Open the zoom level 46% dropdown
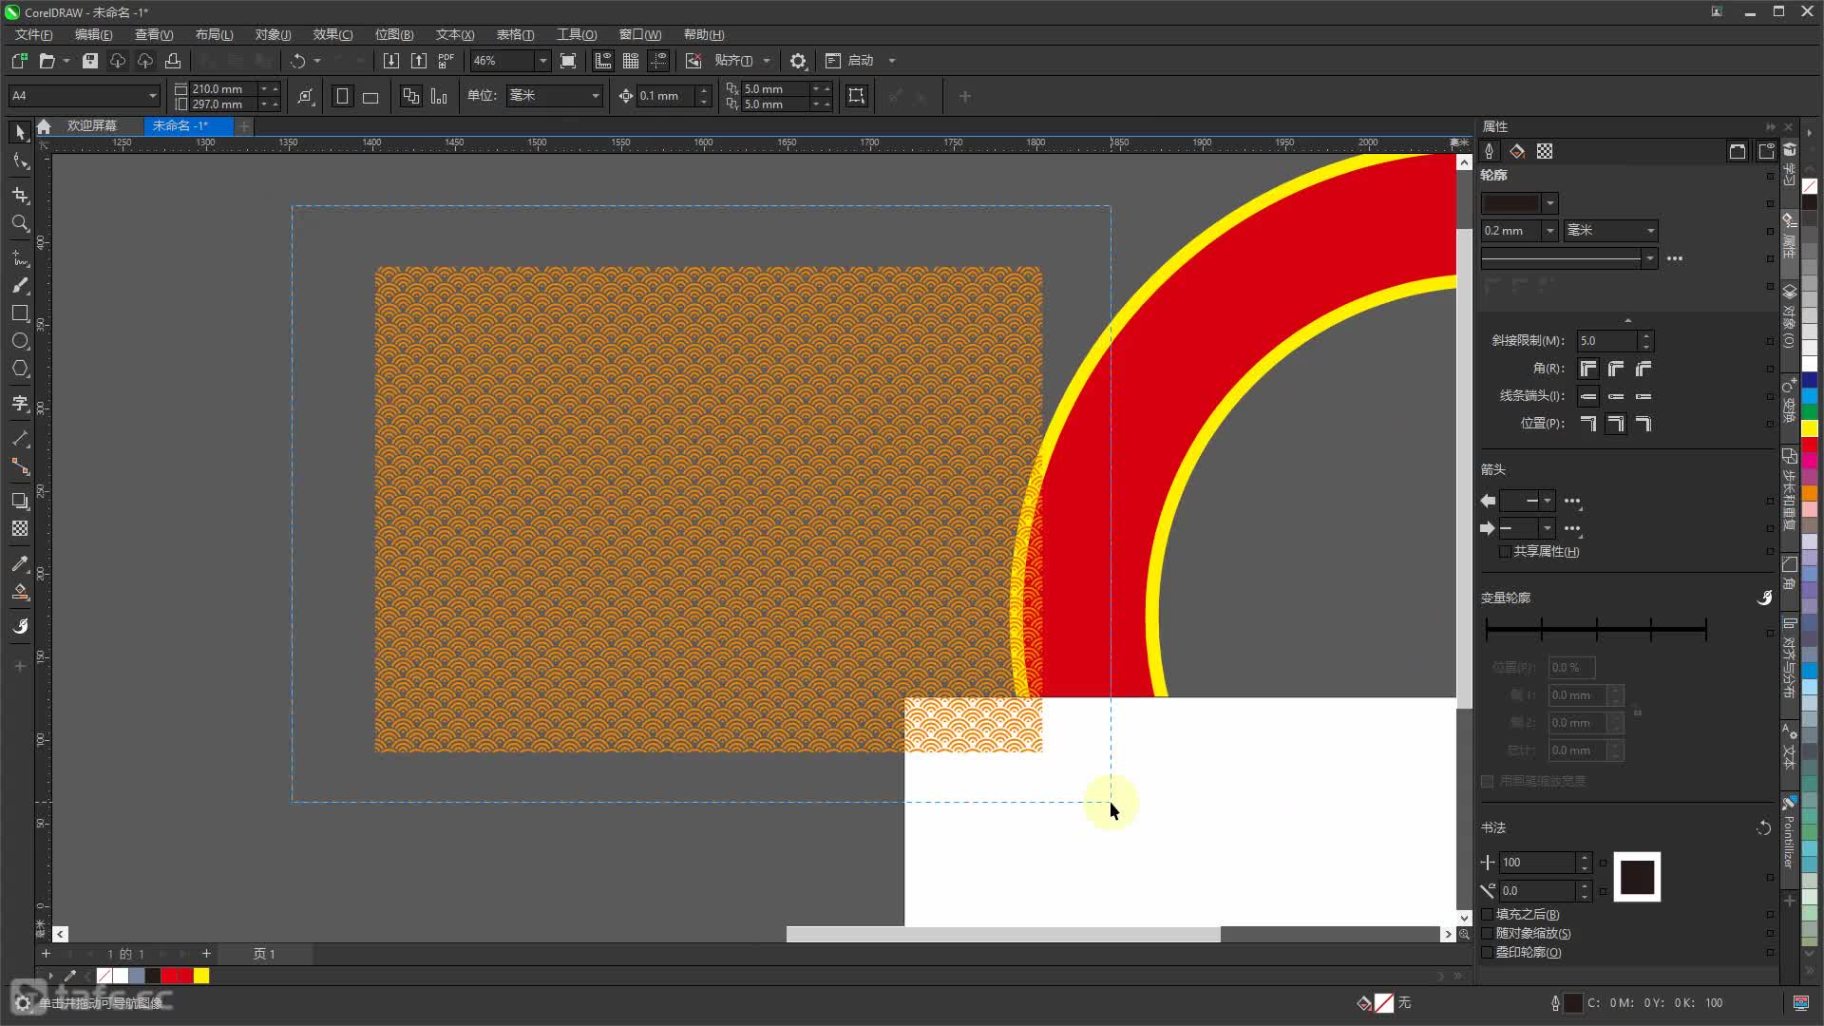 coord(542,61)
